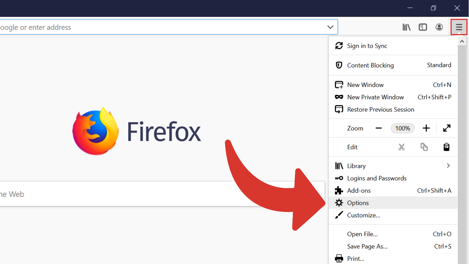Open the Firefox Library panel icon
This screenshot has width=469, height=264.
[407, 27]
